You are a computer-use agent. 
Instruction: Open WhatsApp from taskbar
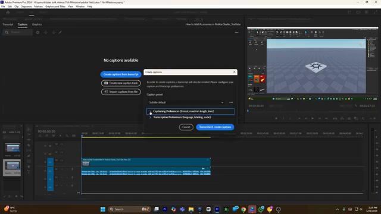point(261,209)
